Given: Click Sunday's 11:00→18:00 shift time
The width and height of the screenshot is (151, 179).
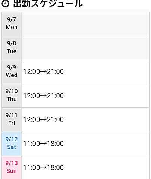Looking at the screenshot, I should coord(44,167).
